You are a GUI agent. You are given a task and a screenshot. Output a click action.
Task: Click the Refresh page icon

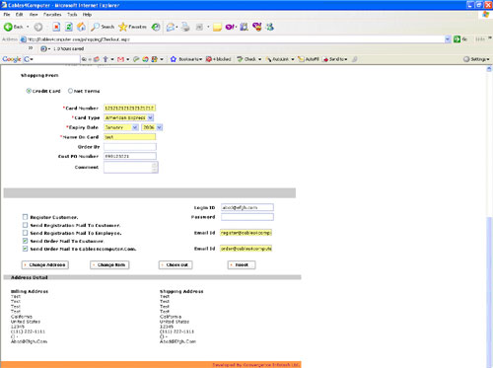[69, 27]
